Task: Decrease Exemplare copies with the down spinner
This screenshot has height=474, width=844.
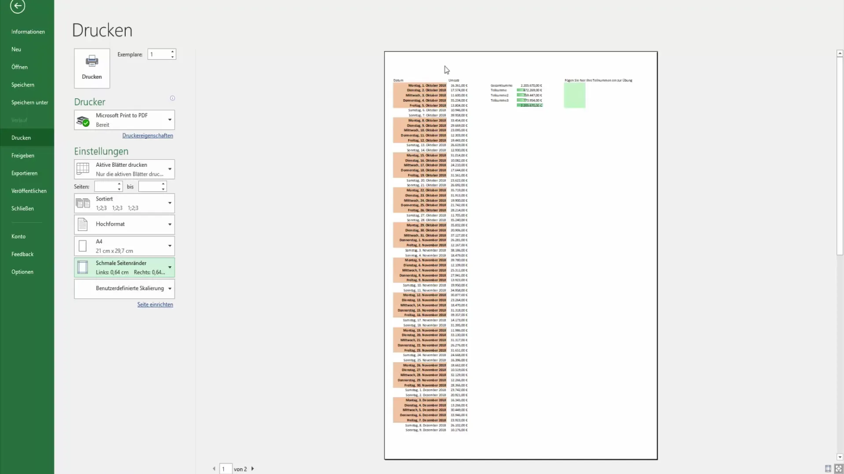Action: coord(172,57)
